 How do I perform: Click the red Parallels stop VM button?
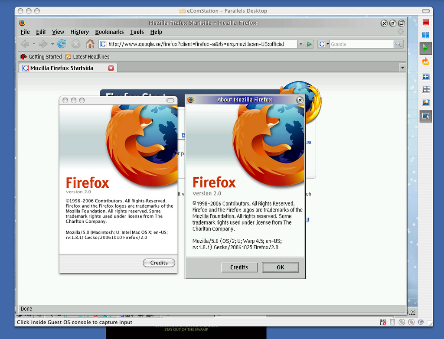[426, 22]
